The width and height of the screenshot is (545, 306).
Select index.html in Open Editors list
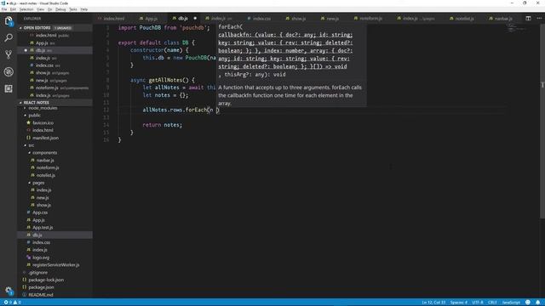point(54,36)
